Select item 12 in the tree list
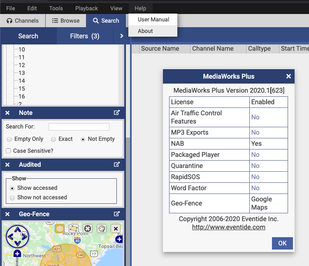This screenshot has height=266, width=309. tap(21, 65)
